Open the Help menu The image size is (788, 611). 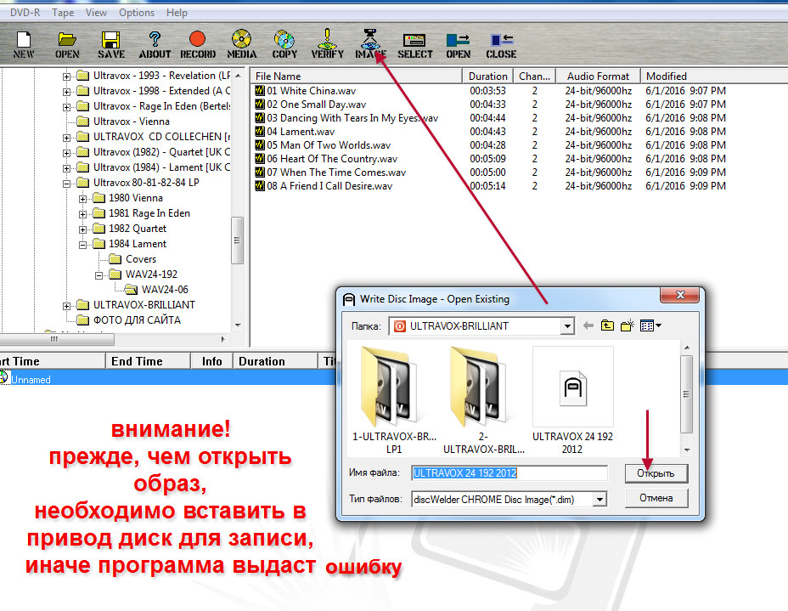click(177, 13)
